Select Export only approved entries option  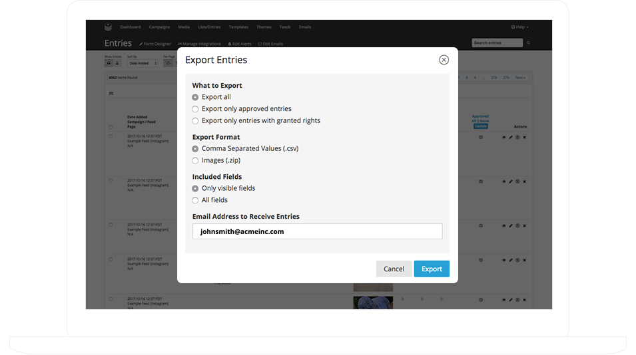click(195, 109)
